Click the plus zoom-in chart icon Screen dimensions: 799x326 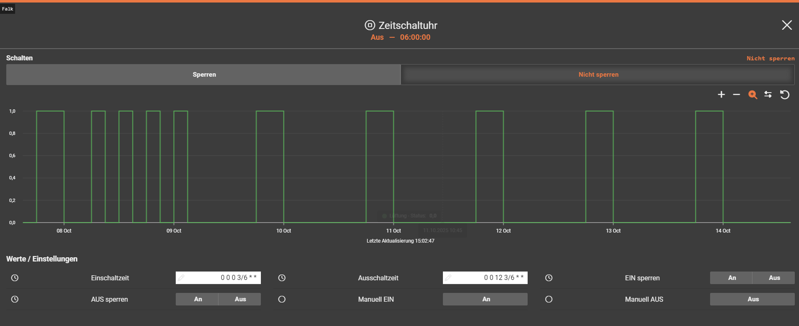(x=721, y=95)
